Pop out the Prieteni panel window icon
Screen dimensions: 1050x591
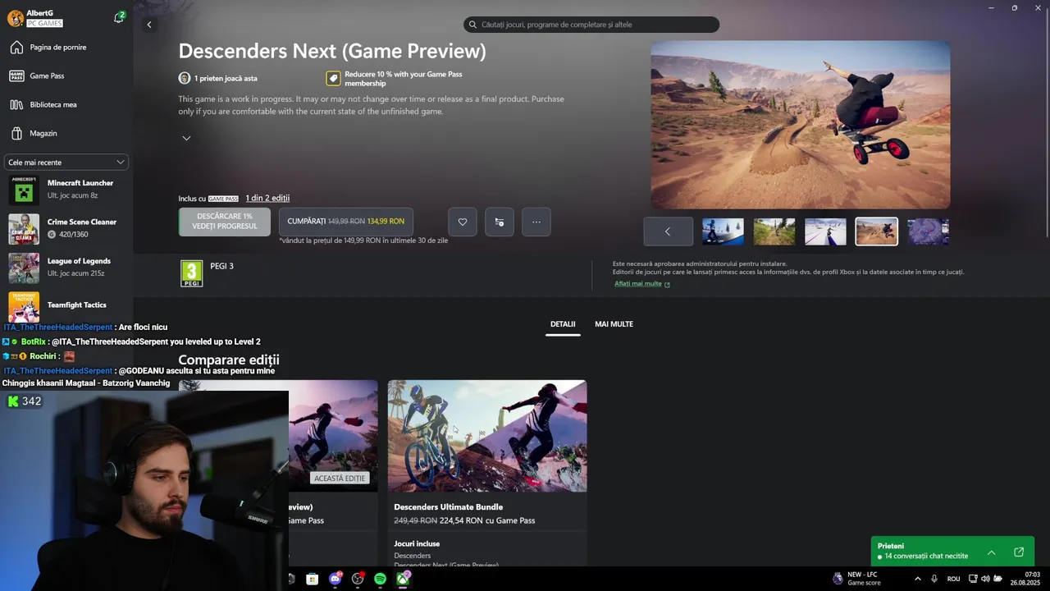pos(1019,552)
